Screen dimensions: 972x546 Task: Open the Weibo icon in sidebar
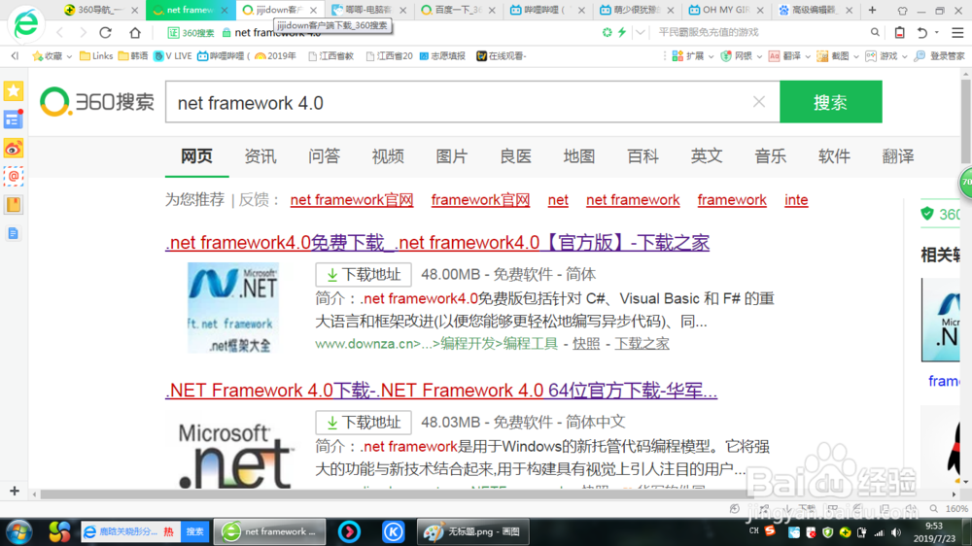(13, 149)
